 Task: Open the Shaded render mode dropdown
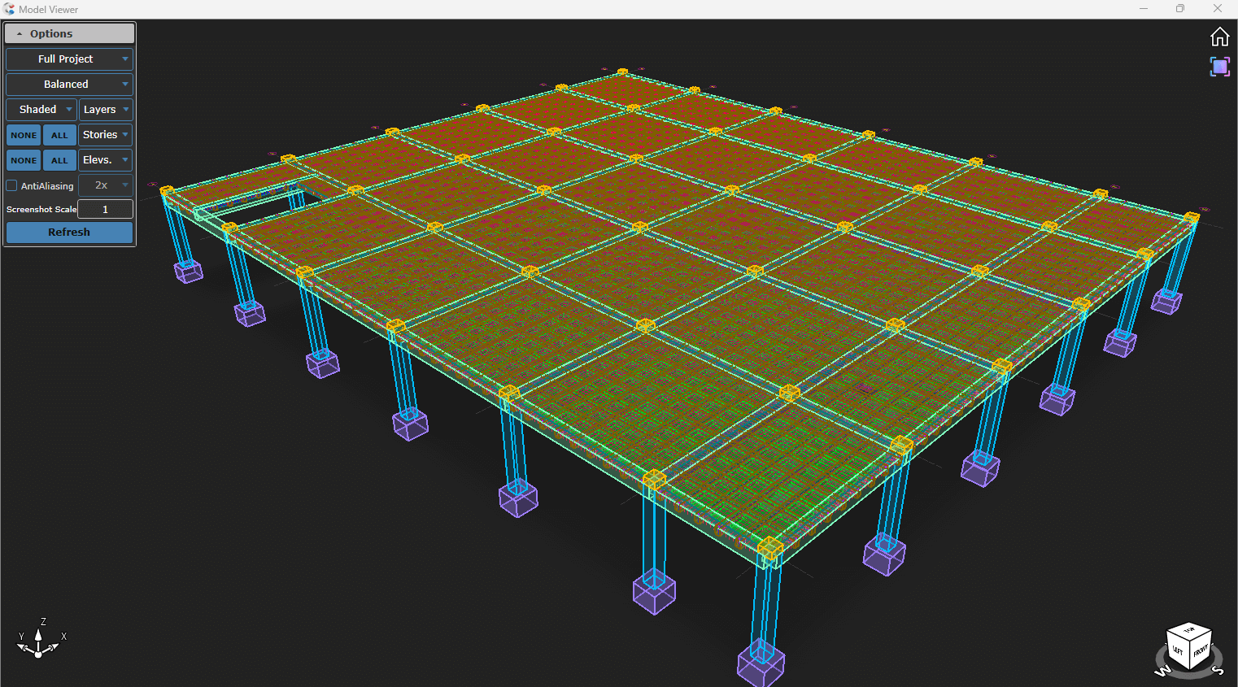coord(41,110)
